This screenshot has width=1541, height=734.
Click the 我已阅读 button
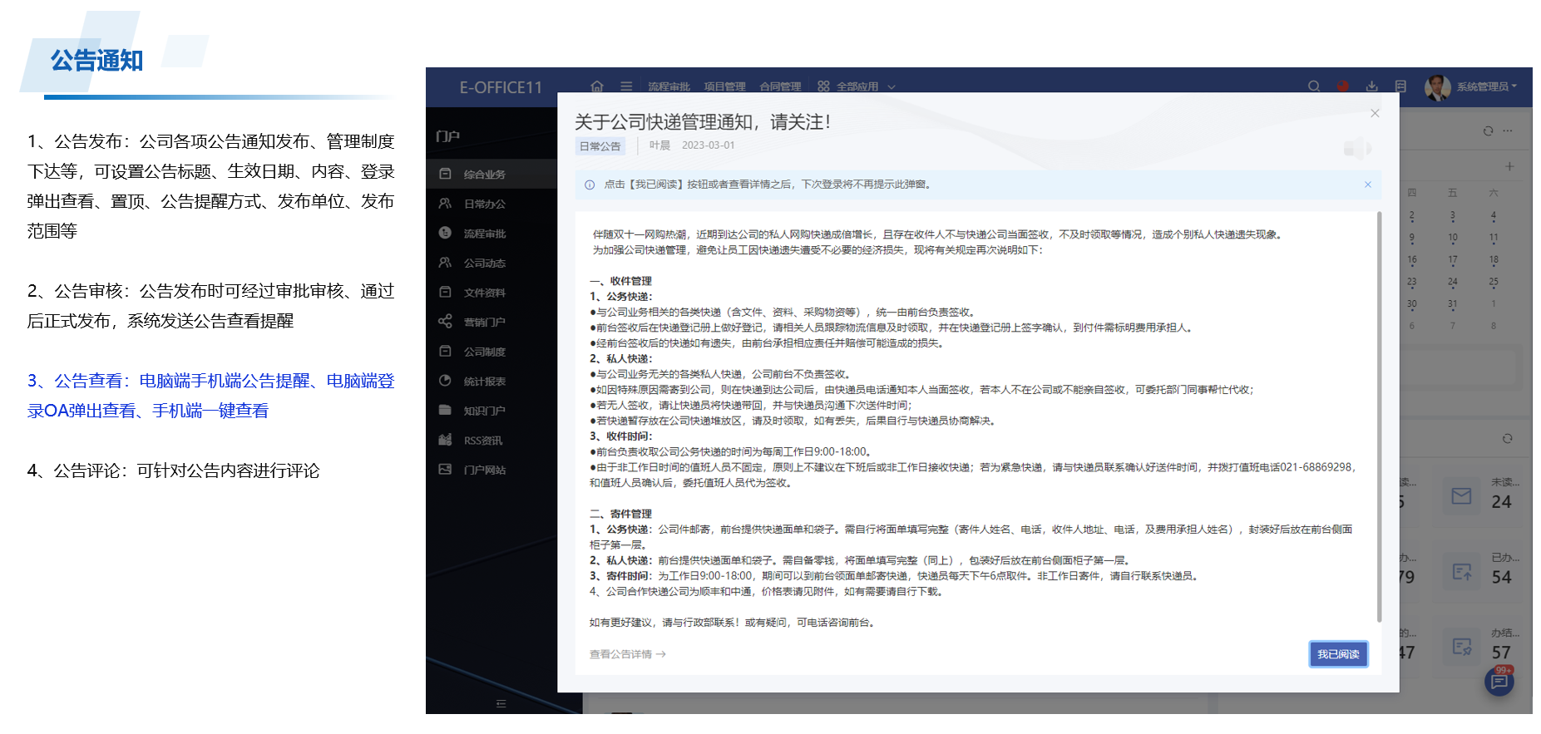[x=1338, y=654]
